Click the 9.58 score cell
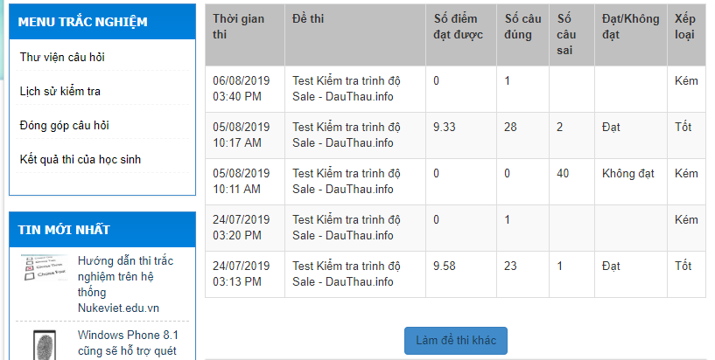 [x=445, y=266]
